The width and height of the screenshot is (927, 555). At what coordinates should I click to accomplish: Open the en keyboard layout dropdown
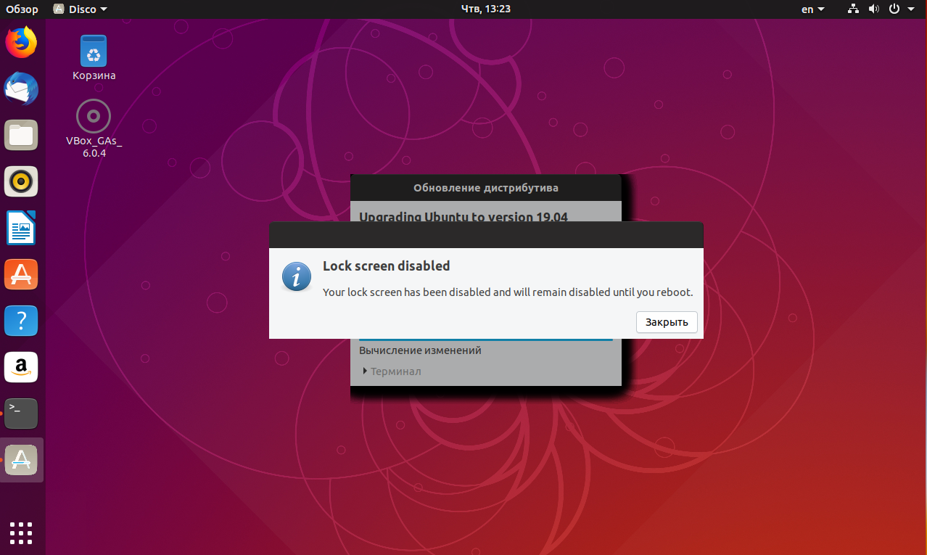click(x=812, y=9)
